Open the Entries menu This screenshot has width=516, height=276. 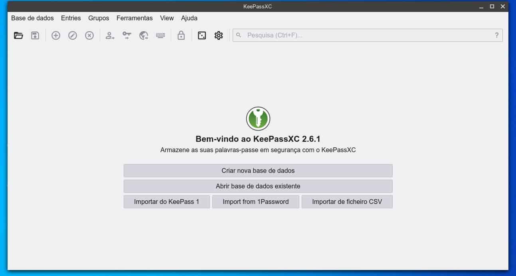click(71, 18)
